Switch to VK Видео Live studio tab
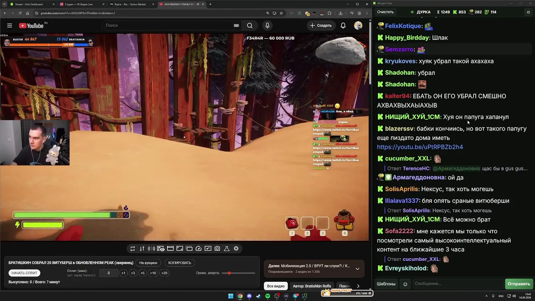Viewport: 535px width, 301px height. pos(81,4)
